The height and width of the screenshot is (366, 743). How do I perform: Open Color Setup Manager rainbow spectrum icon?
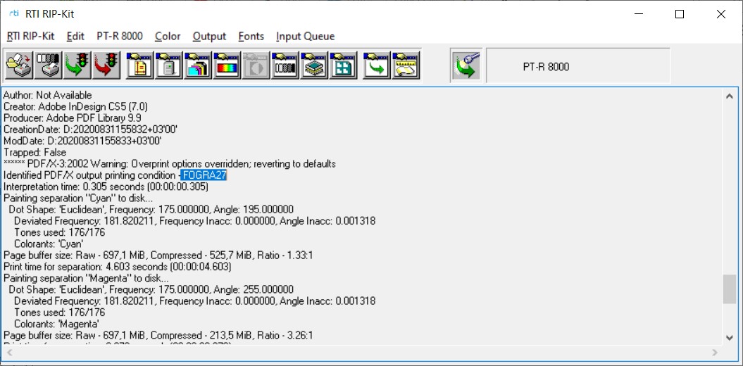point(227,65)
